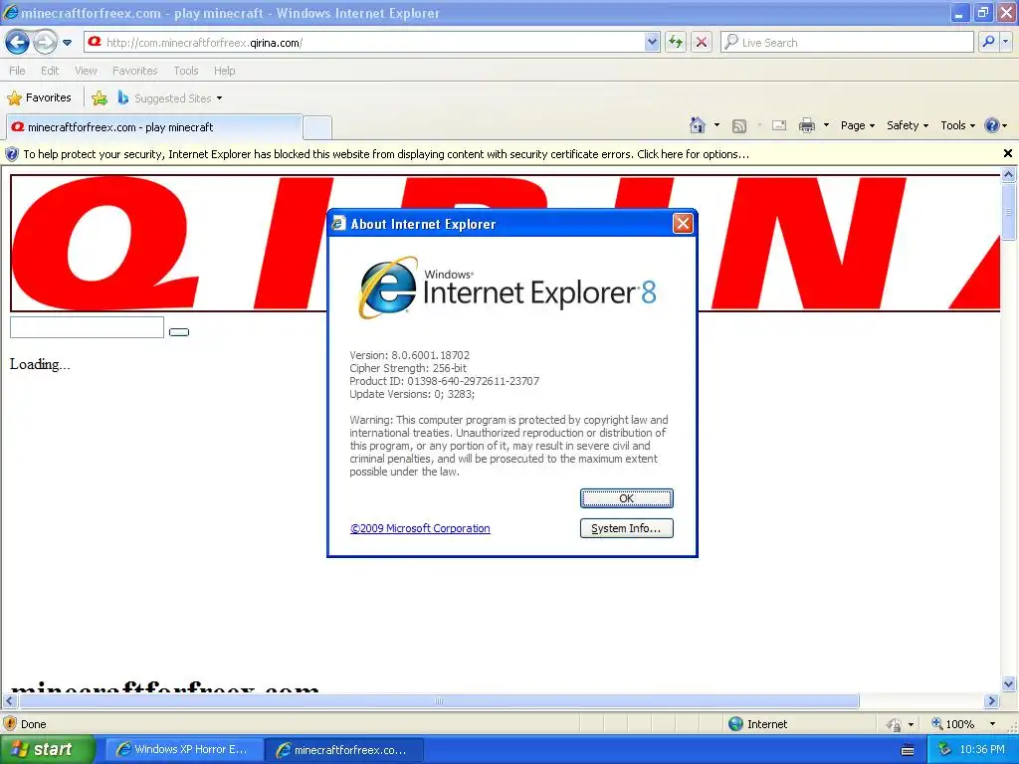Click the Help question mark icon

(x=992, y=125)
